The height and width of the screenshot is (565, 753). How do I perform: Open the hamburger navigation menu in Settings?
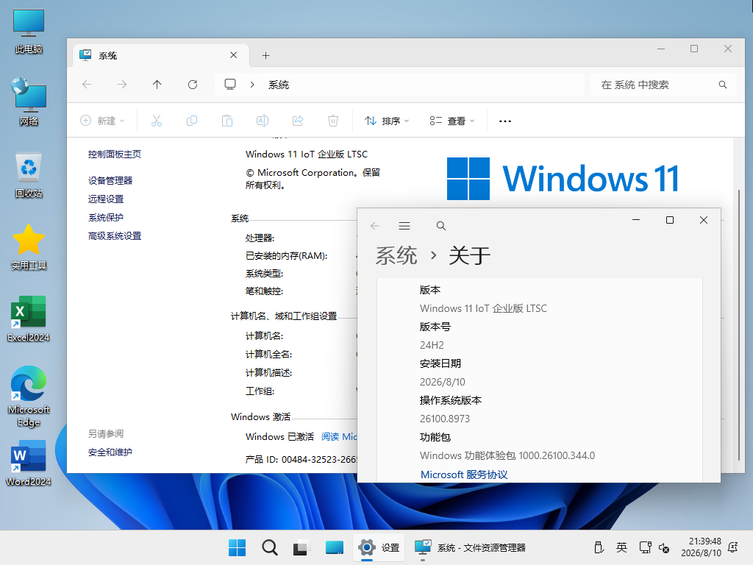(x=404, y=226)
